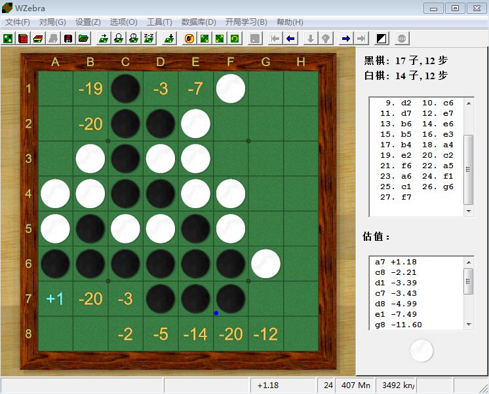489x394 pixels.
Task: Select the human player board icon
Action: coord(119,39)
